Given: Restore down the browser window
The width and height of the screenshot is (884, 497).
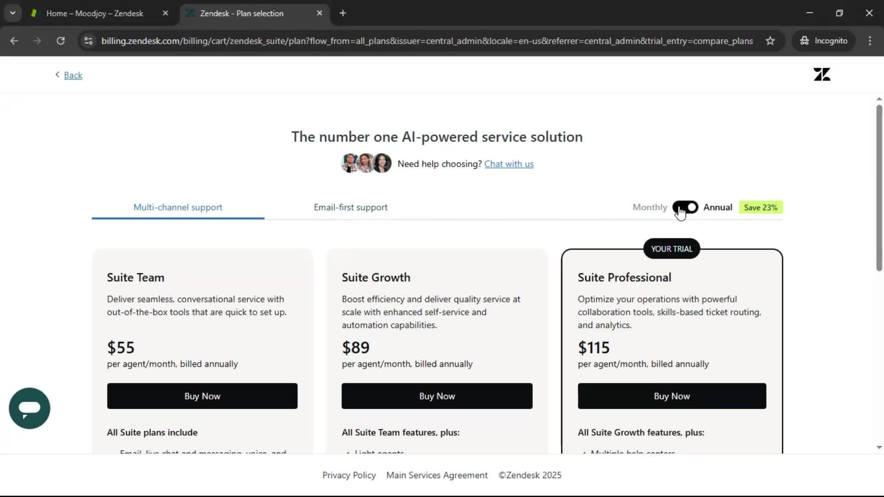Looking at the screenshot, I should point(839,13).
